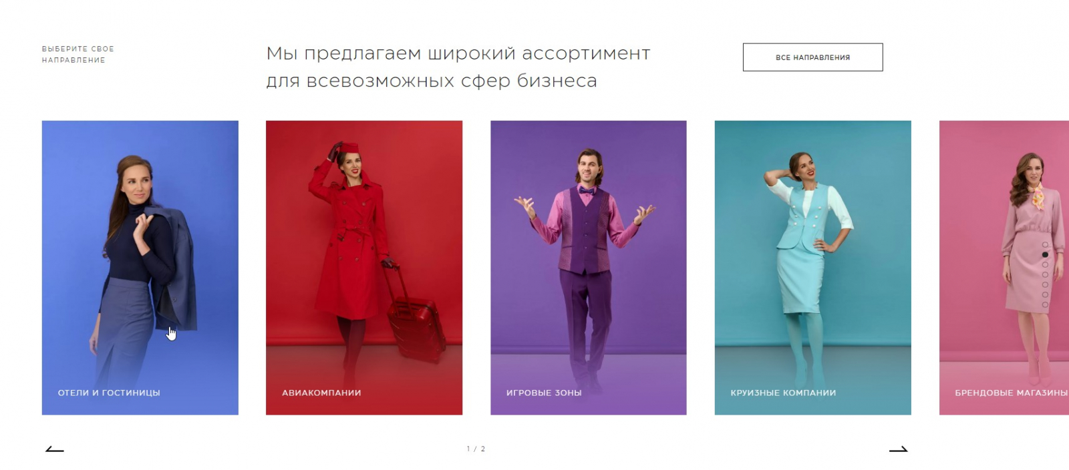Image resolution: width=1069 pixels, height=470 pixels.
Task: Click the 'Игровые зоны' caption text
Action: pyautogui.click(x=544, y=393)
